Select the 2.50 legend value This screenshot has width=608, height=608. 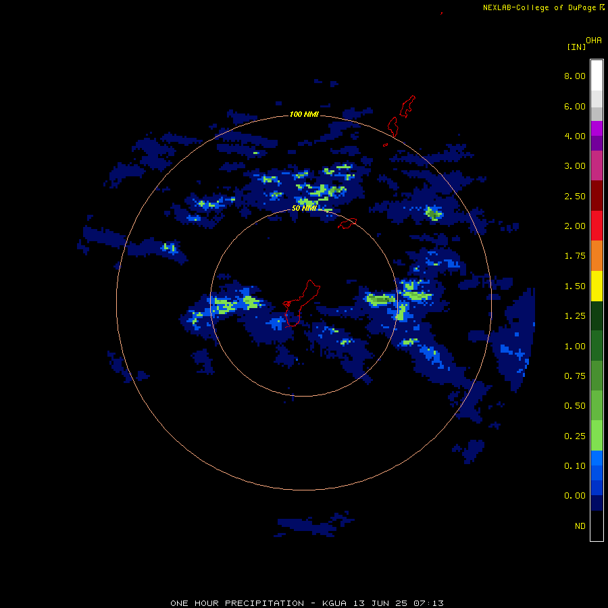(575, 196)
